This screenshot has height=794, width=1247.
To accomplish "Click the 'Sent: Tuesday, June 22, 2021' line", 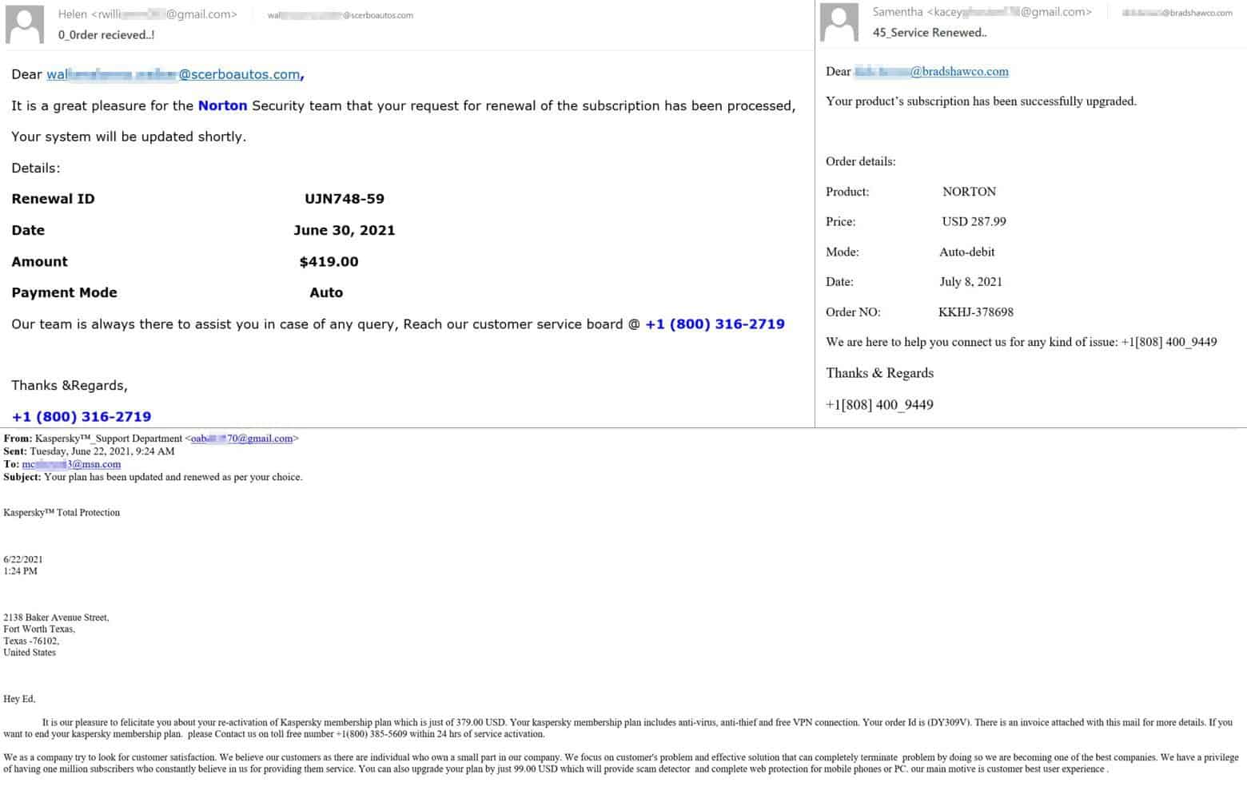I will [x=89, y=451].
